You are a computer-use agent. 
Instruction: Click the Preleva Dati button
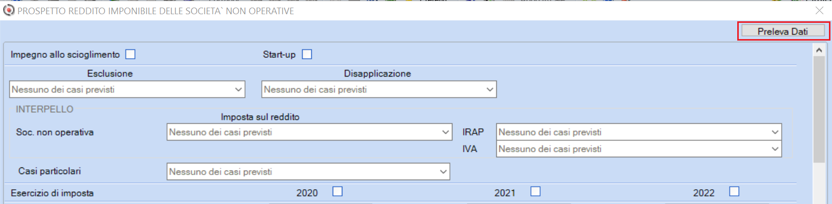coord(783,31)
